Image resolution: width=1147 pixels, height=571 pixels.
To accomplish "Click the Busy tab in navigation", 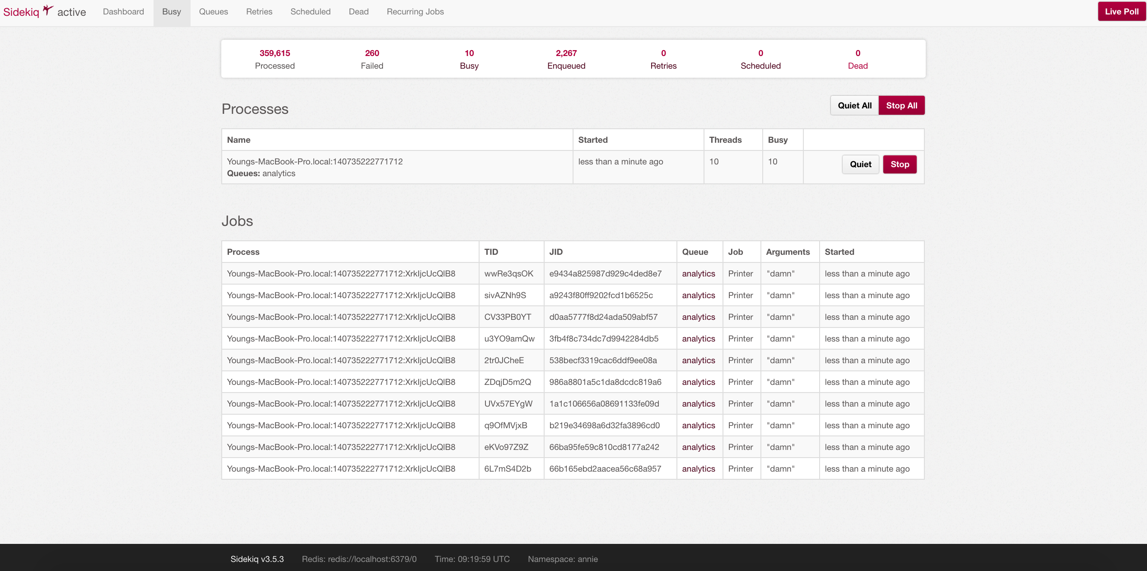I will point(172,12).
